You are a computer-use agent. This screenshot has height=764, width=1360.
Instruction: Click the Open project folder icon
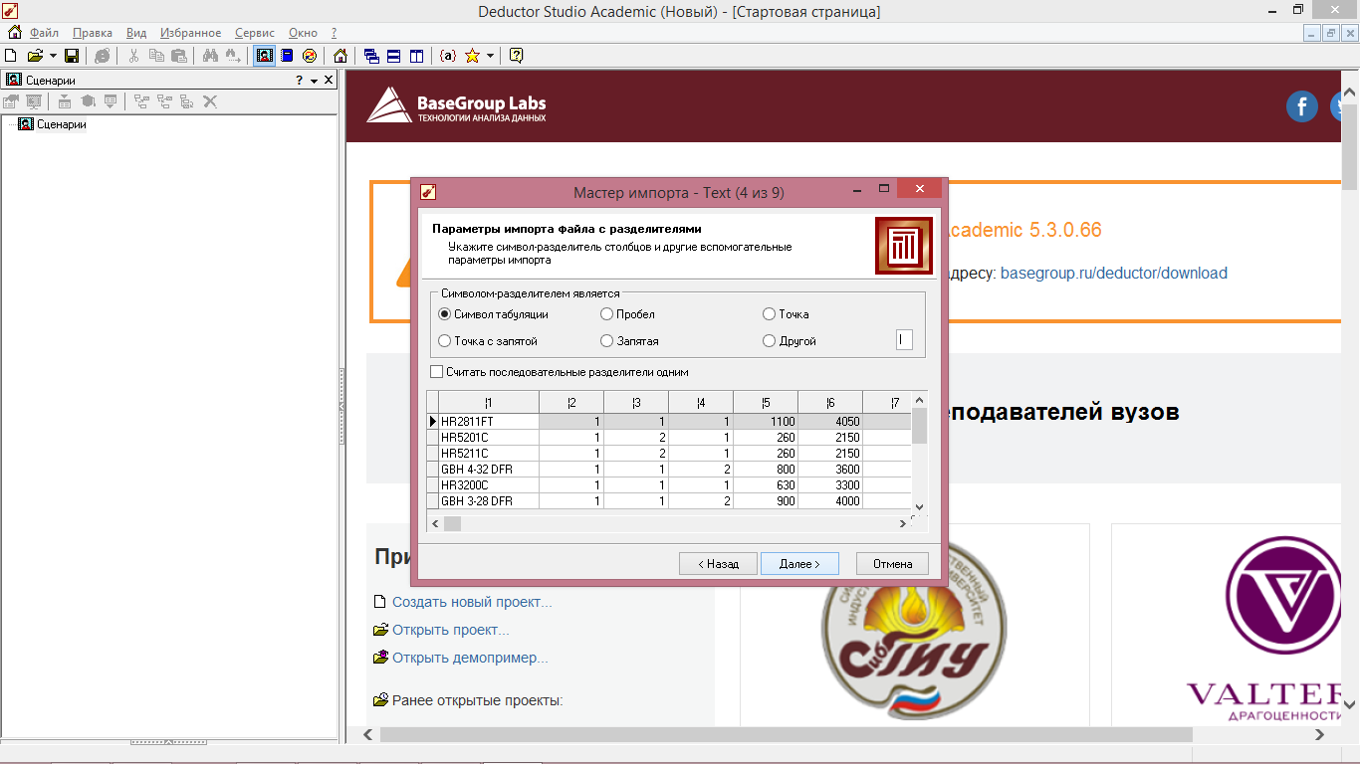(x=35, y=56)
